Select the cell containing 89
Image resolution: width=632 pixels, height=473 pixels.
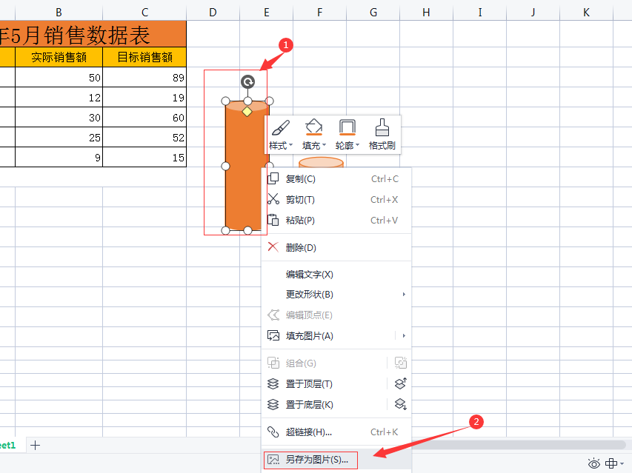tap(144, 77)
